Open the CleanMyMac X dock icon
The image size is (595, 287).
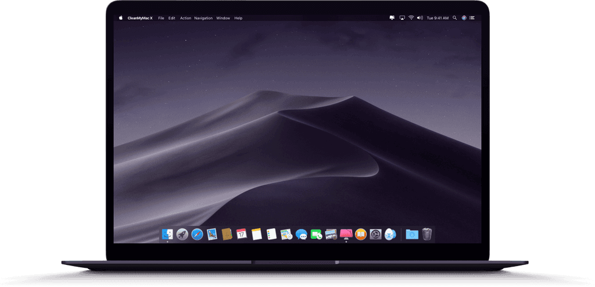click(346, 234)
